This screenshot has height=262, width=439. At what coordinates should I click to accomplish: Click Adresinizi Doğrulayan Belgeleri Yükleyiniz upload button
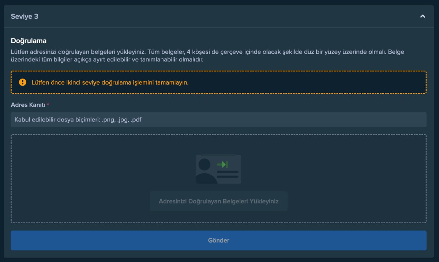pos(218,201)
